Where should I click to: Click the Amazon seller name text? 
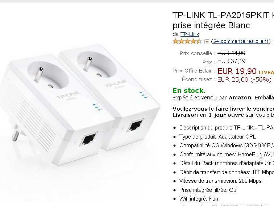click(240, 98)
